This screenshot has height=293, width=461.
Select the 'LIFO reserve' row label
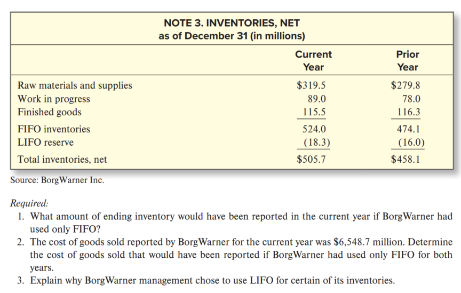pyautogui.click(x=46, y=142)
